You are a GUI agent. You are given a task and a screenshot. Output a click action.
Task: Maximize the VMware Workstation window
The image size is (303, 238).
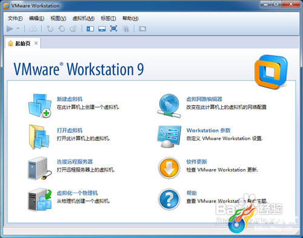[276, 4]
